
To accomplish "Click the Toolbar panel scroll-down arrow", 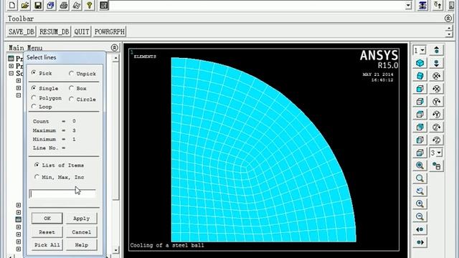I will tap(449, 34).
